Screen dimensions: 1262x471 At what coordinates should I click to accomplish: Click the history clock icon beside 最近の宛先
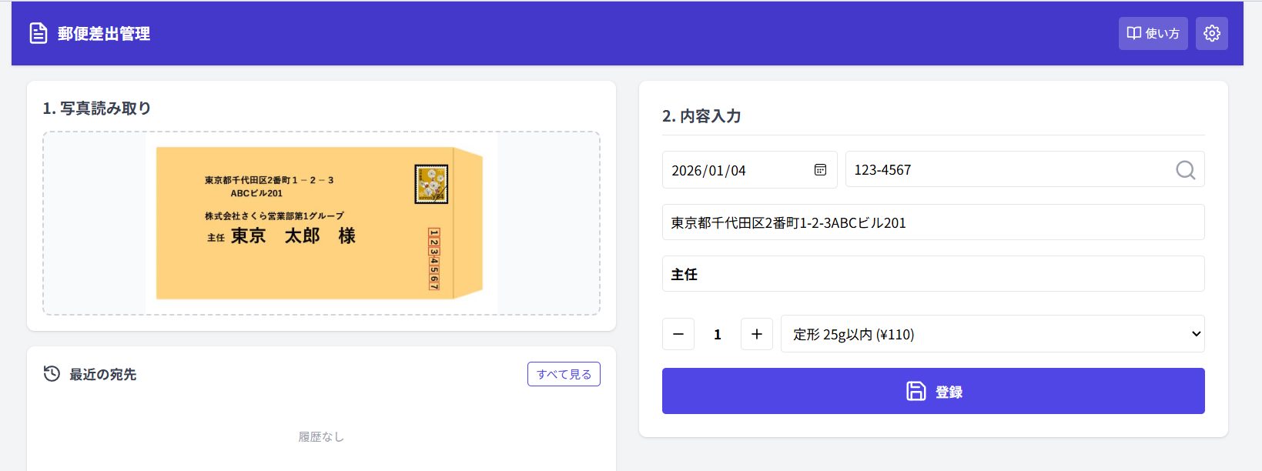(x=52, y=374)
